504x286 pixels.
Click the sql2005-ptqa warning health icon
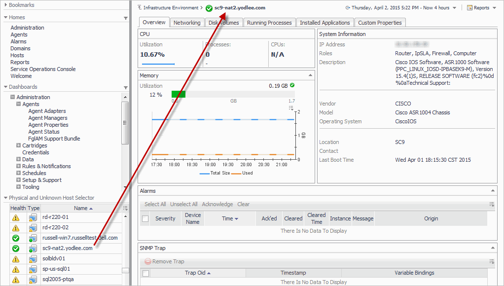coord(15,280)
